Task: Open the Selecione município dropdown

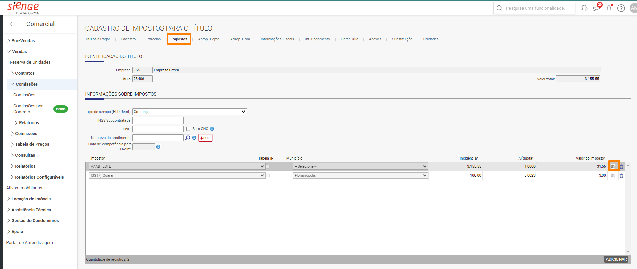Action: point(360,166)
